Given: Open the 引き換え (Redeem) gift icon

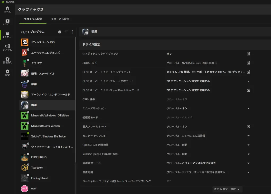Looking at the screenshot, I should tap(7, 60).
